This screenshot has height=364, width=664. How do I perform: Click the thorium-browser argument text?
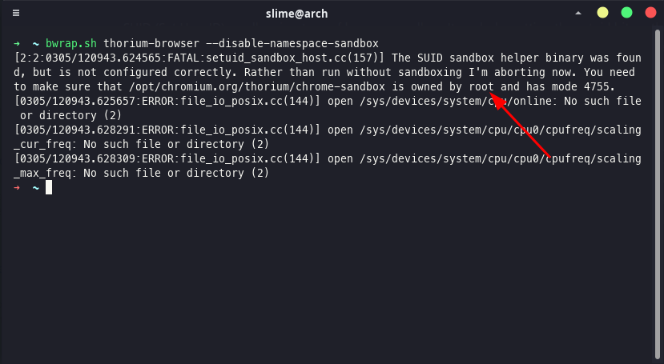point(151,43)
